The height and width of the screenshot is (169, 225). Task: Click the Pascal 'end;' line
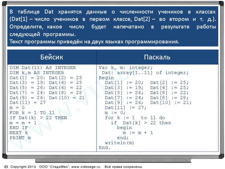123,138
